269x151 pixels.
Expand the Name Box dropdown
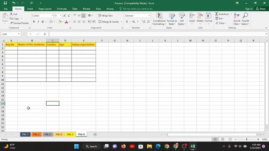point(19,34)
